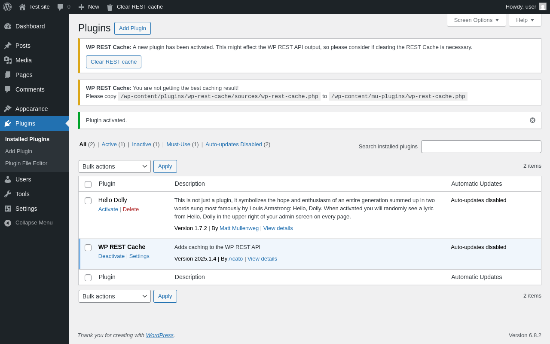Open Settings menu label
This screenshot has height=344, width=550.
click(x=26, y=209)
